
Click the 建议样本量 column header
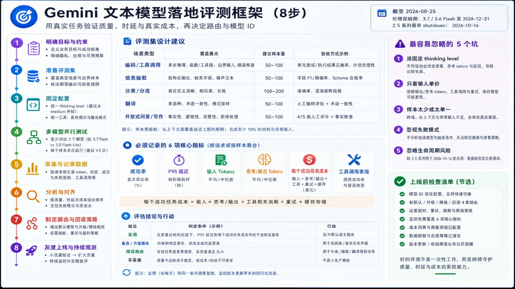tap(274, 54)
